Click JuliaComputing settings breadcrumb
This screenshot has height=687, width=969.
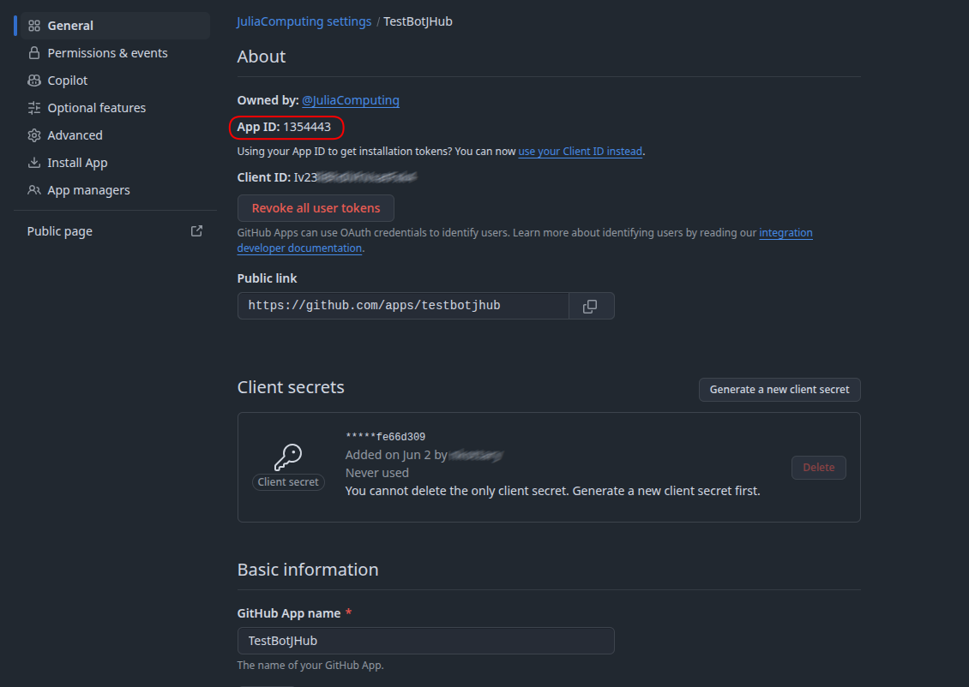[304, 21]
